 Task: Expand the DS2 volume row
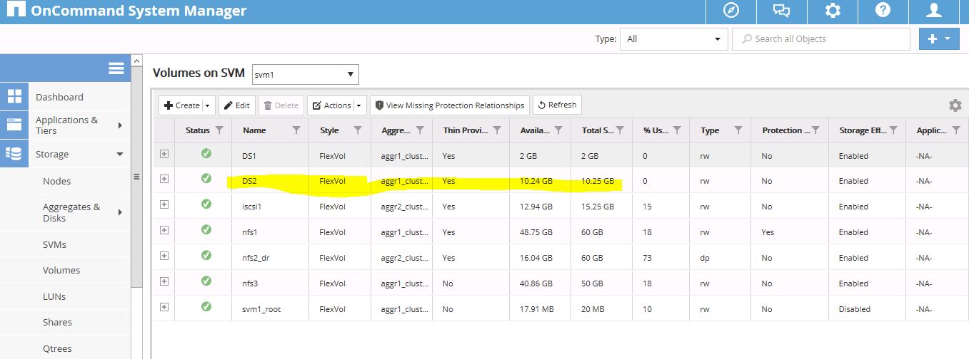click(164, 179)
